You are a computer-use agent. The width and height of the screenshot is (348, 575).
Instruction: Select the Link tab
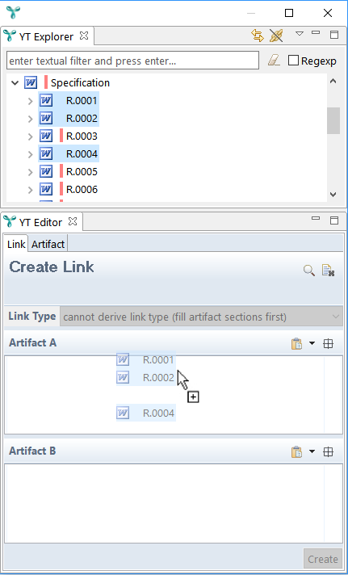tap(16, 244)
